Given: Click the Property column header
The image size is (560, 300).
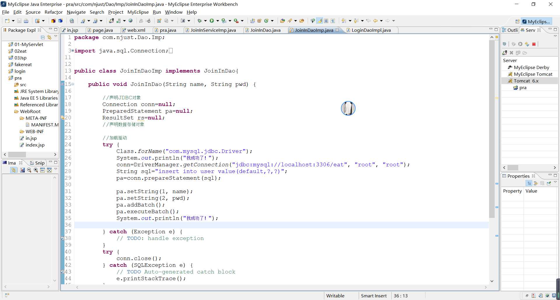Looking at the screenshot, I should [x=512, y=191].
